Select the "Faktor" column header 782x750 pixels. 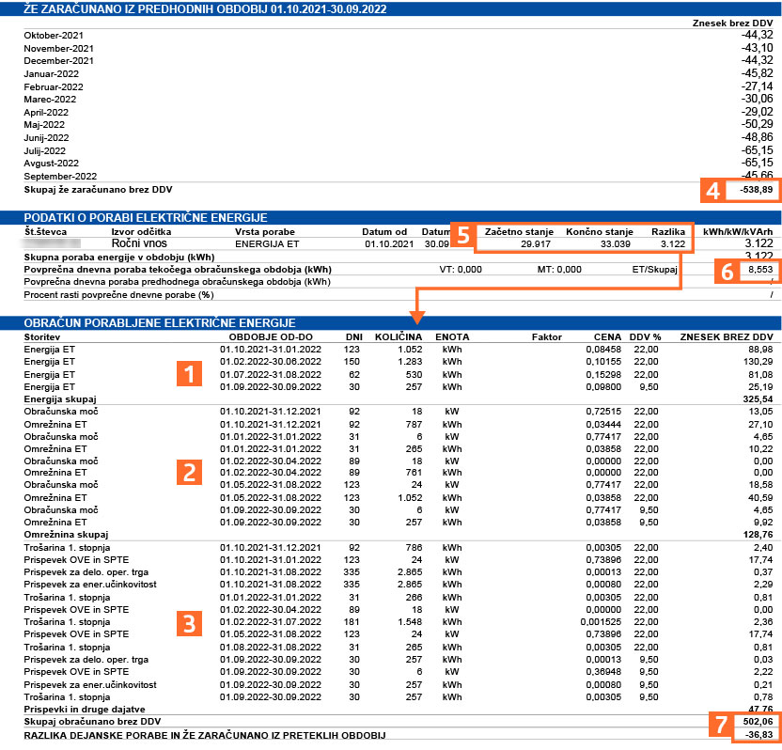click(x=547, y=337)
